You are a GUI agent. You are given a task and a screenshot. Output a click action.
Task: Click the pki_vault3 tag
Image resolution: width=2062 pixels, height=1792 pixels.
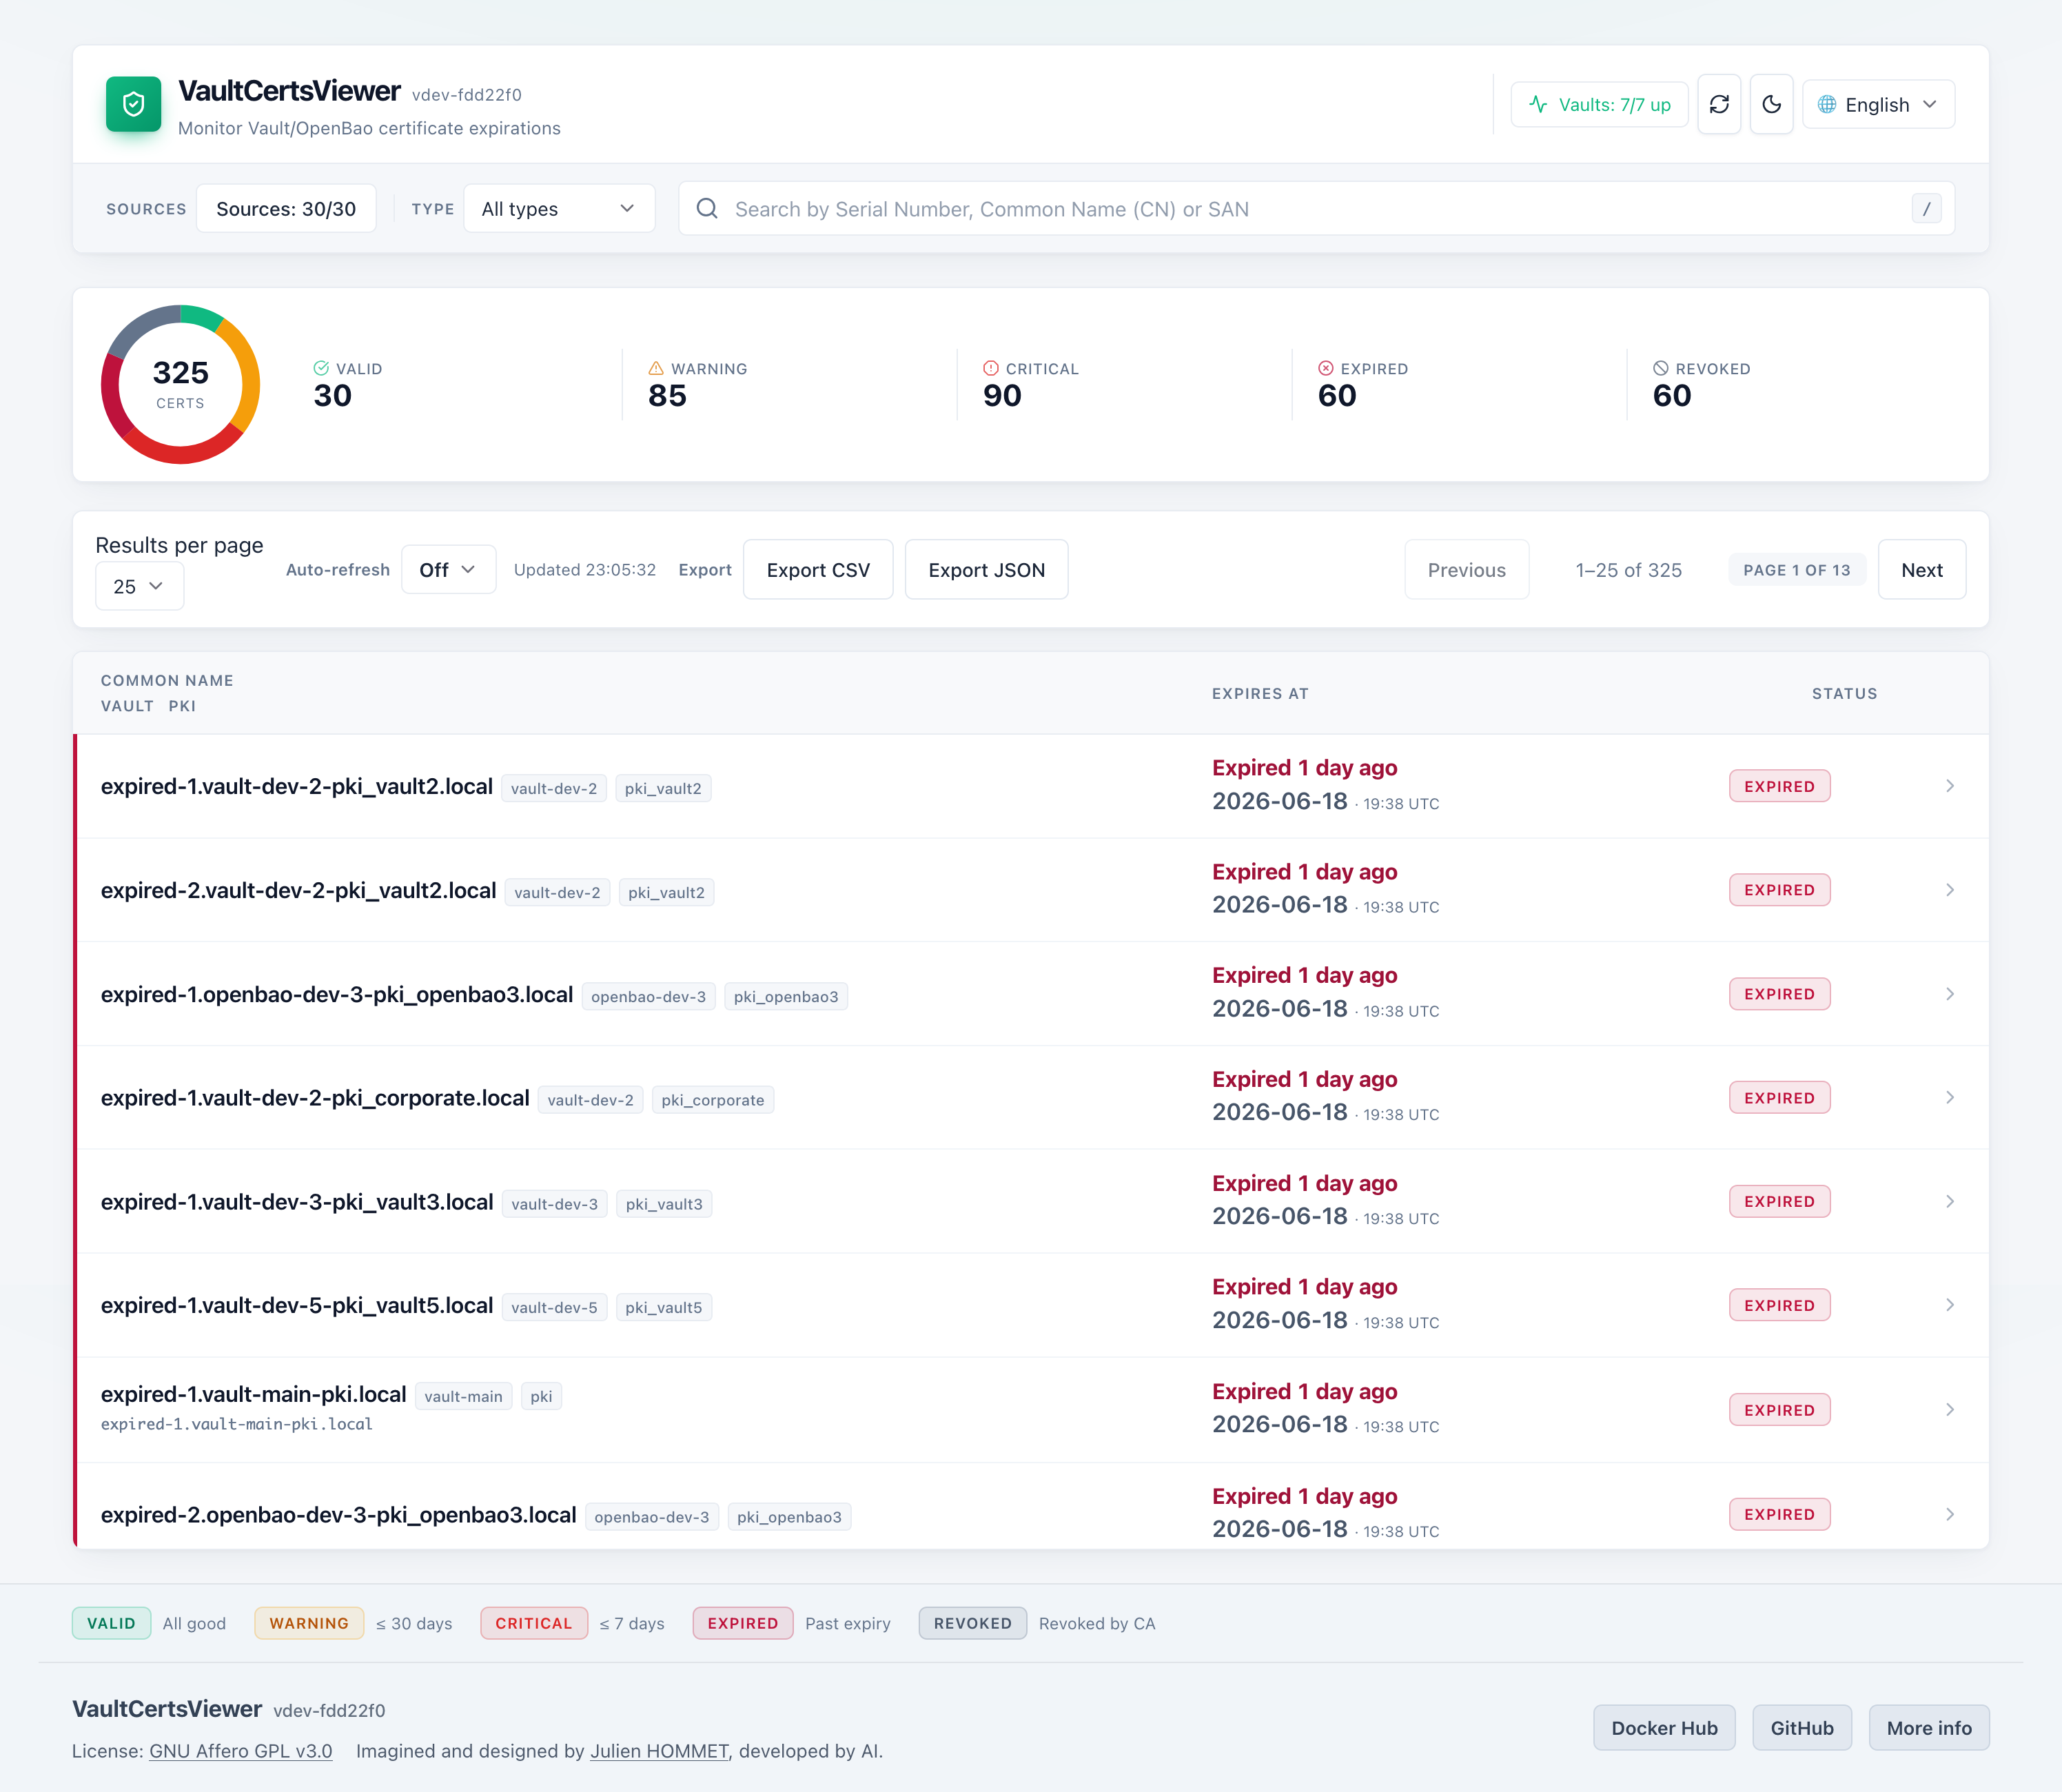click(664, 1204)
